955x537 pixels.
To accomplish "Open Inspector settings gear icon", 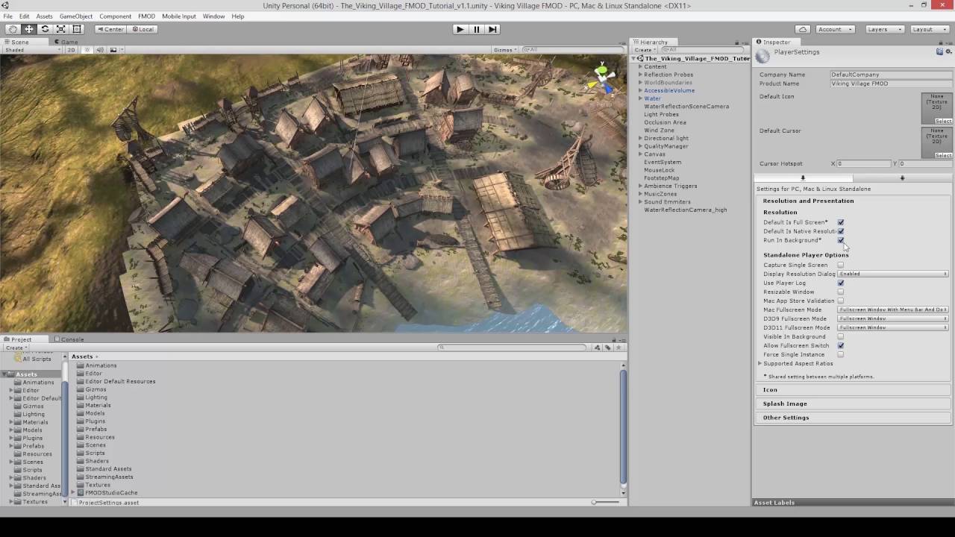I will [950, 51].
